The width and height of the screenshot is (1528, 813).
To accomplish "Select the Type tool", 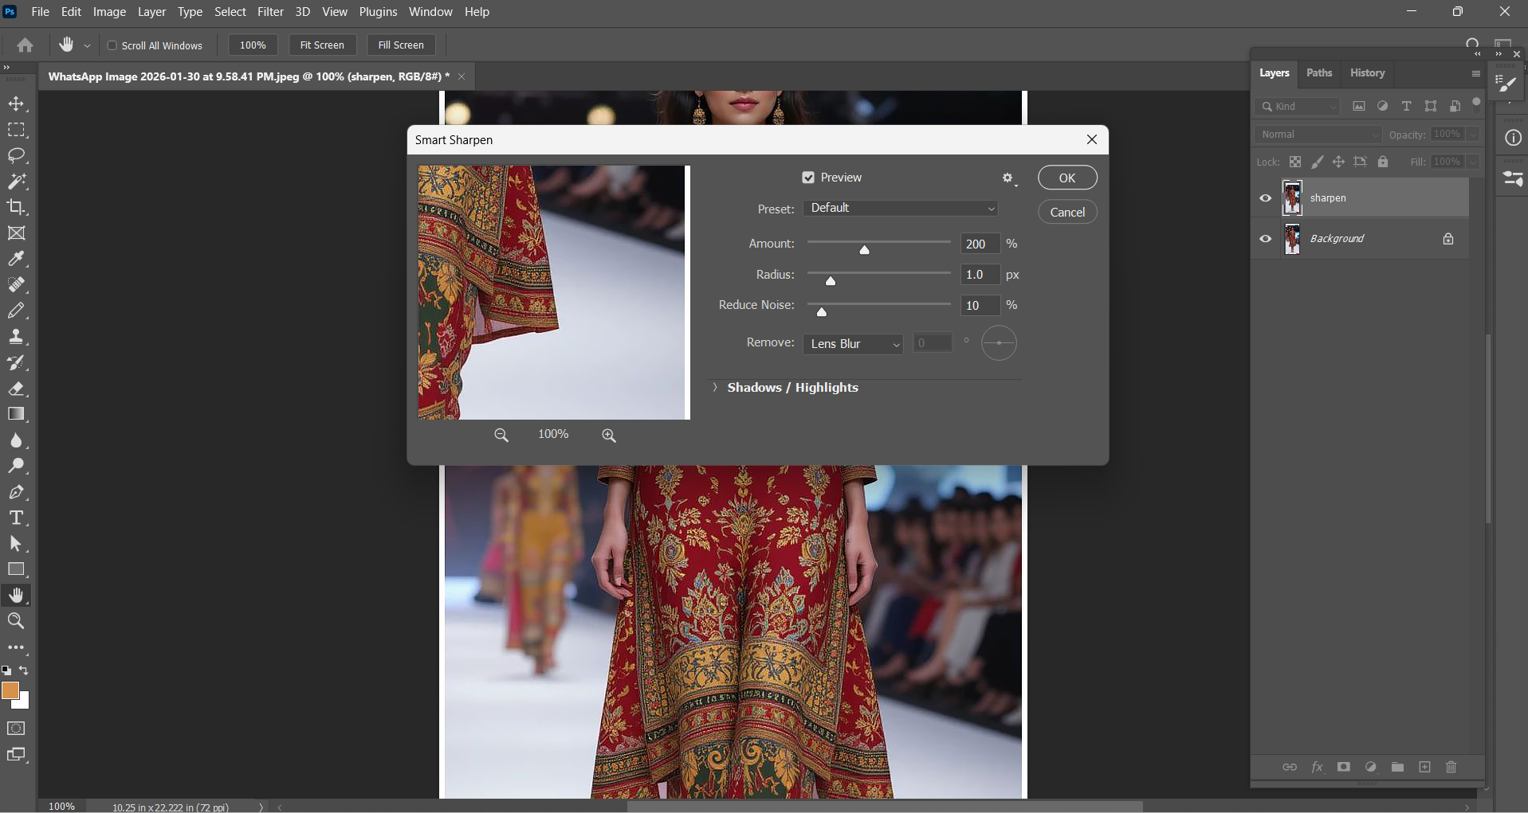I will click(x=17, y=518).
